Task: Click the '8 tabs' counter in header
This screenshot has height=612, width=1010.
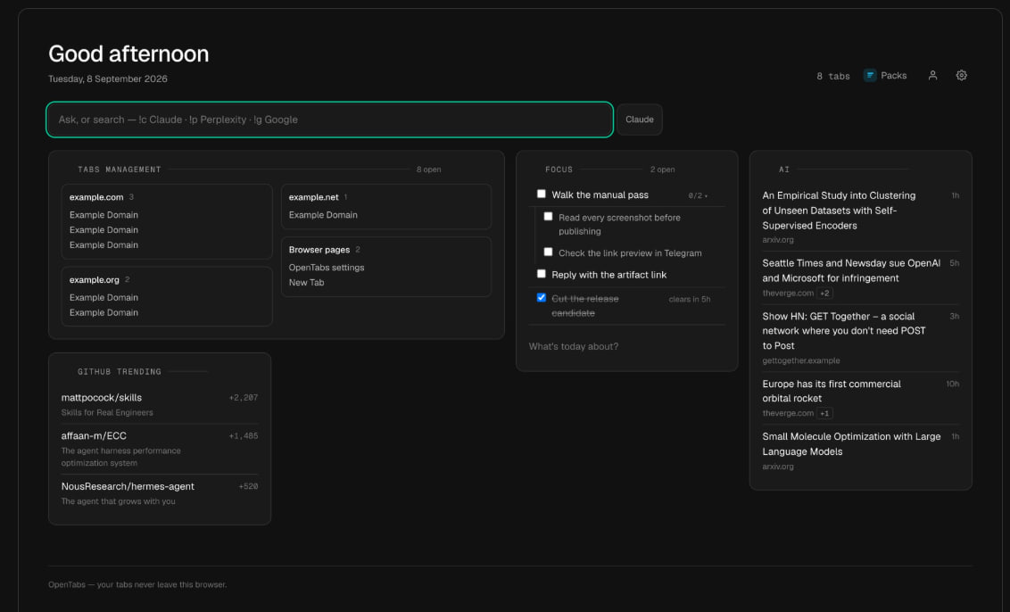Action: point(832,76)
